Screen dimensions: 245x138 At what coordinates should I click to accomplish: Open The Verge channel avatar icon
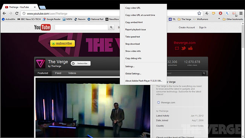pyautogui.click(x=40, y=64)
